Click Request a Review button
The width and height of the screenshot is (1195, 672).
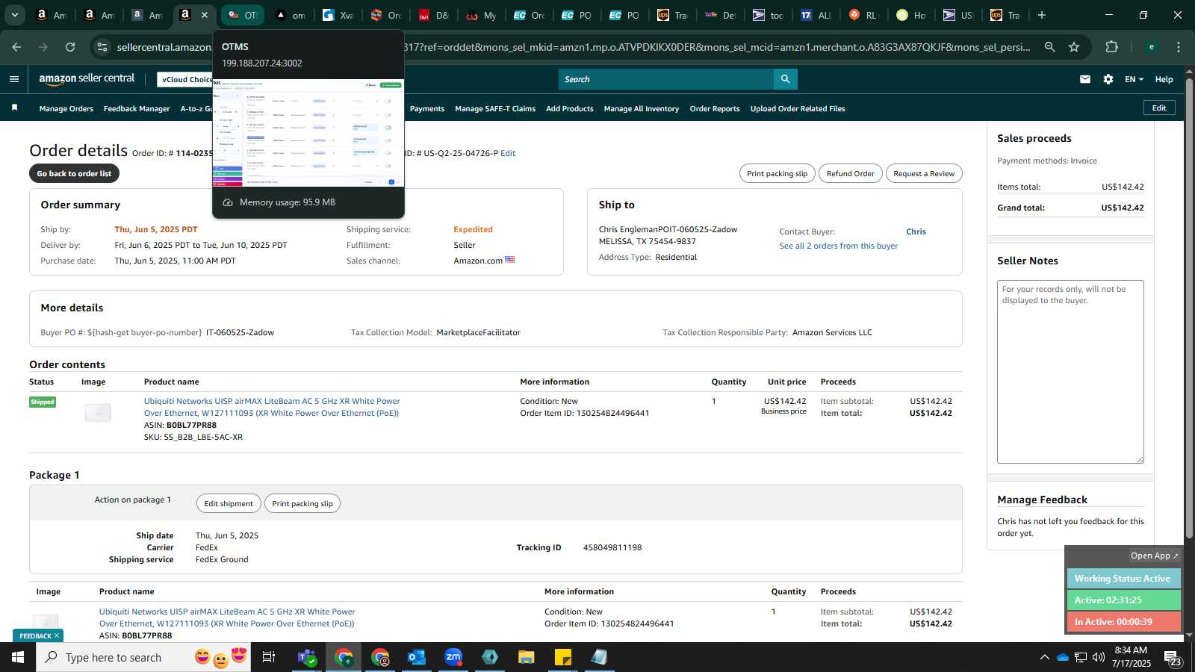[924, 173]
